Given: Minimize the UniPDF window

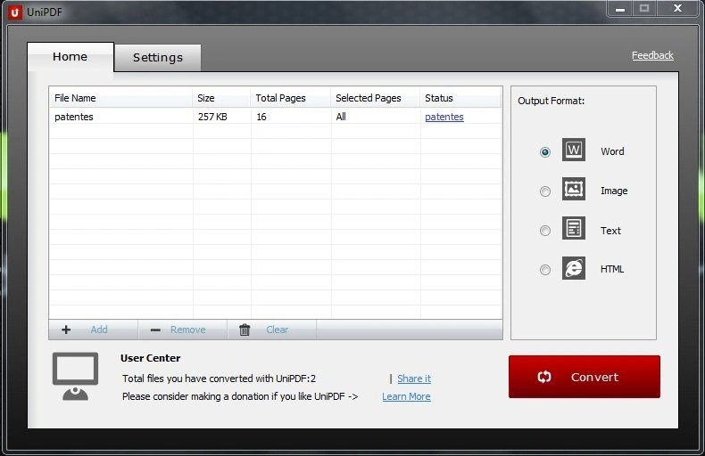Looking at the screenshot, I should coord(620,9).
